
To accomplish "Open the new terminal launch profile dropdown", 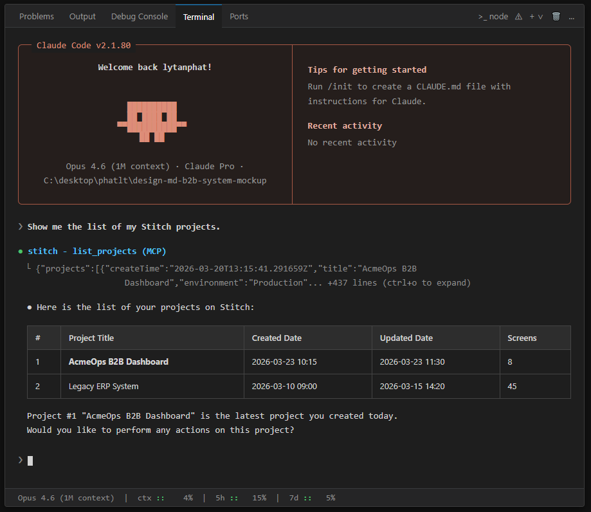I will click(x=540, y=17).
